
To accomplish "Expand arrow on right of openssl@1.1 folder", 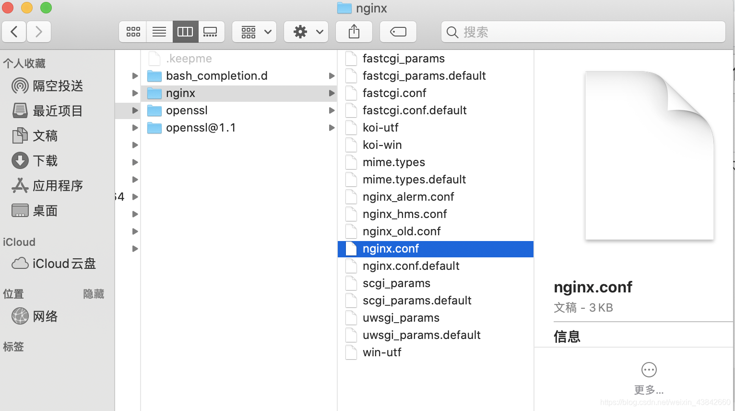I will 332,128.
